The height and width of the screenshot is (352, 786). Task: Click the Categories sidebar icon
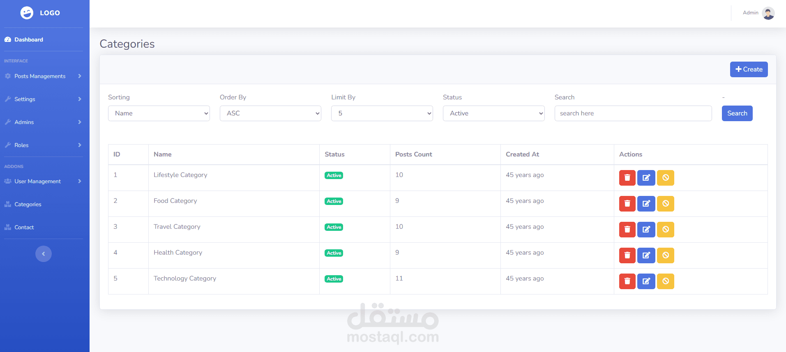pyautogui.click(x=8, y=204)
